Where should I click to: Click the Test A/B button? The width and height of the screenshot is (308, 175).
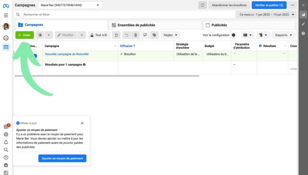(99, 35)
